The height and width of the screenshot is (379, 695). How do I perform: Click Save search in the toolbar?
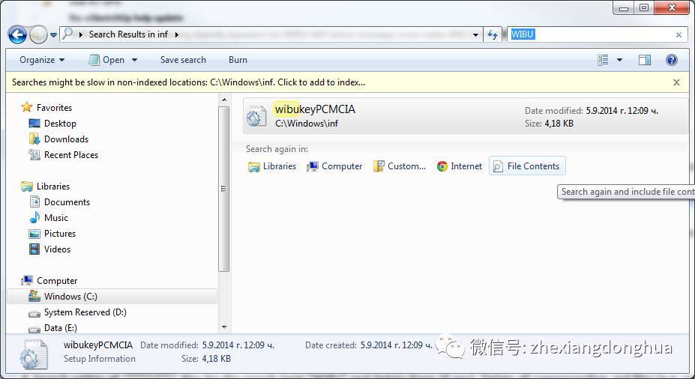click(x=183, y=60)
